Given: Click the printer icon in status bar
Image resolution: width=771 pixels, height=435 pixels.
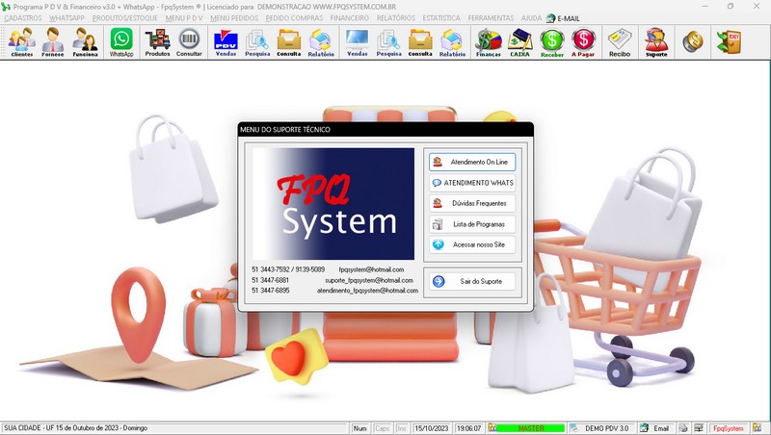Looking at the screenshot, I should pyautogui.click(x=683, y=428).
